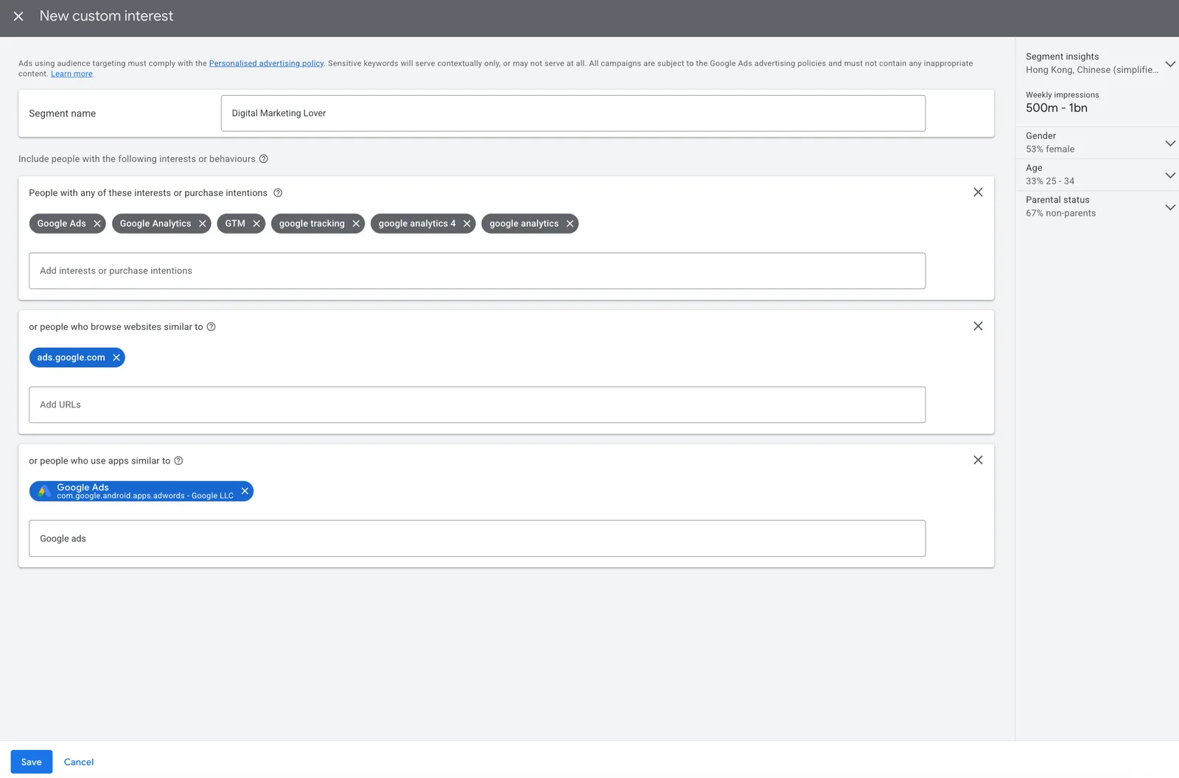
Task: Expand the Segment insights panel
Action: [x=1169, y=64]
